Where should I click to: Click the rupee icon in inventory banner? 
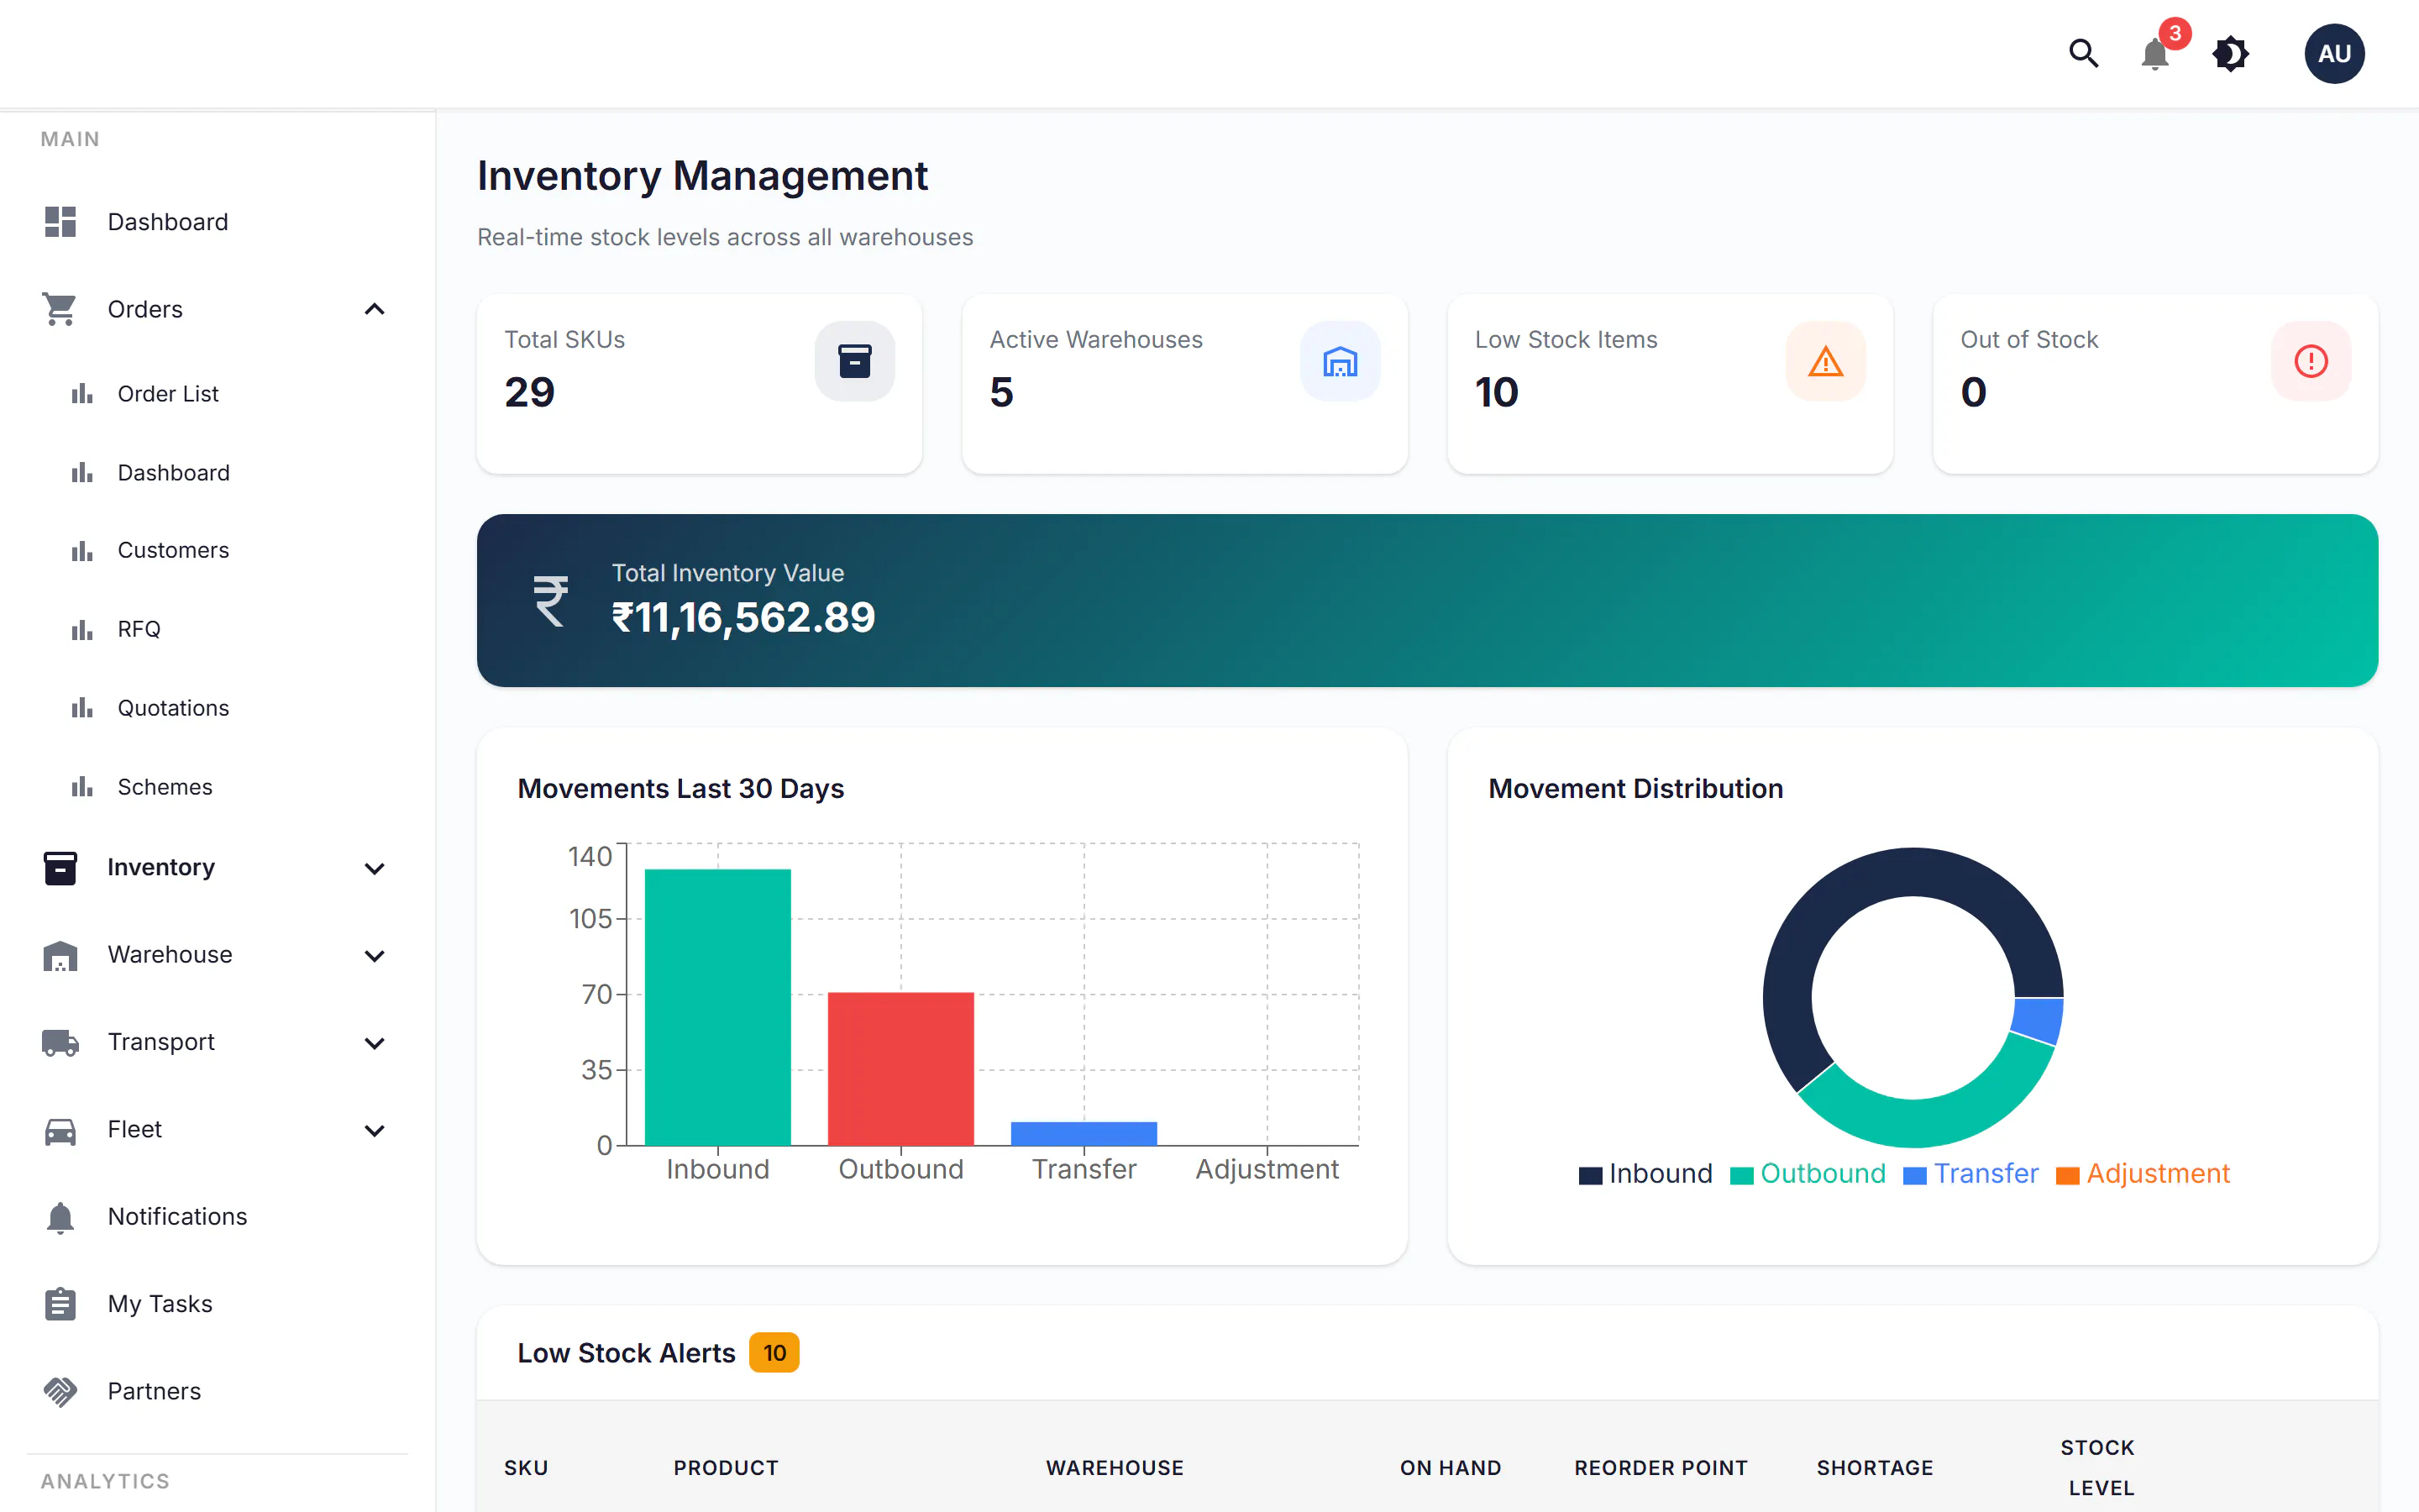550,601
